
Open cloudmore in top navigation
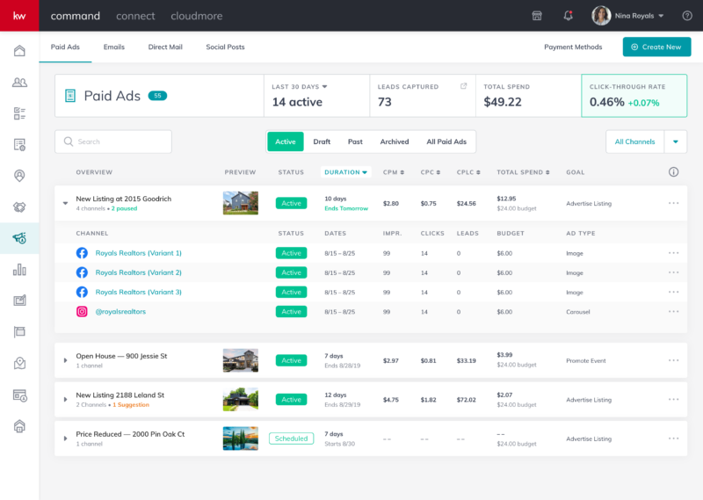pyautogui.click(x=196, y=16)
